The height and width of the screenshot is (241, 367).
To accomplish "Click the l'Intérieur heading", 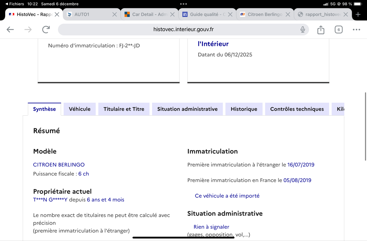I will [x=213, y=44].
